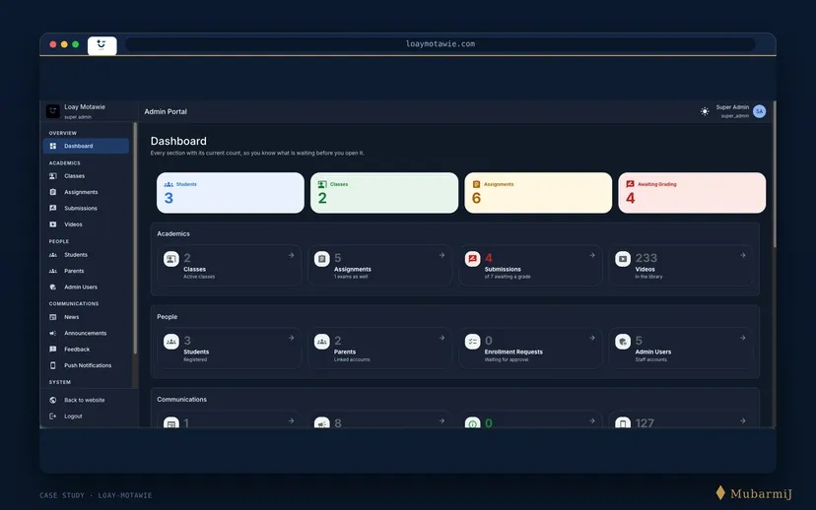Click the Enrollment Requests checklist icon

point(472,342)
